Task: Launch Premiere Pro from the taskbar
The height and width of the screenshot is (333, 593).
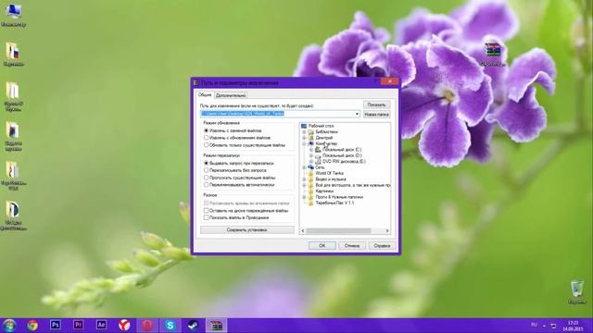Action: click(78, 325)
